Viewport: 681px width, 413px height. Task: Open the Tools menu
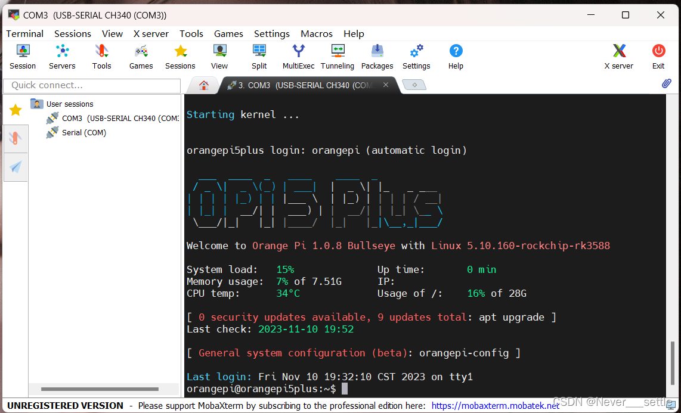[191, 33]
